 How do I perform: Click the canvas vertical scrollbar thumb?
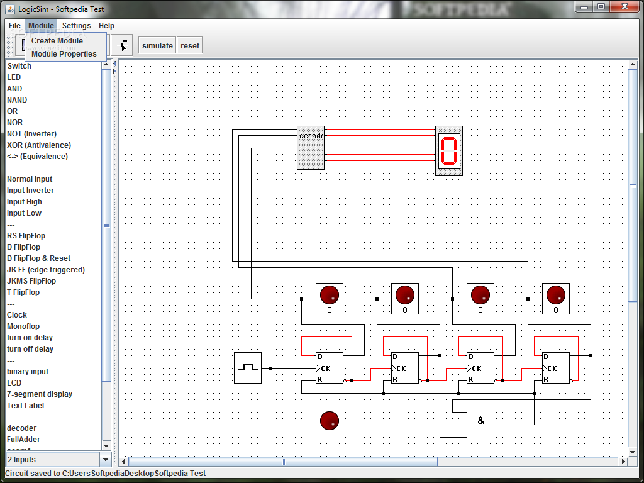click(633, 186)
